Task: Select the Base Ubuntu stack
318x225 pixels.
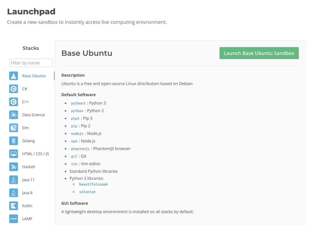Action: click(x=34, y=76)
